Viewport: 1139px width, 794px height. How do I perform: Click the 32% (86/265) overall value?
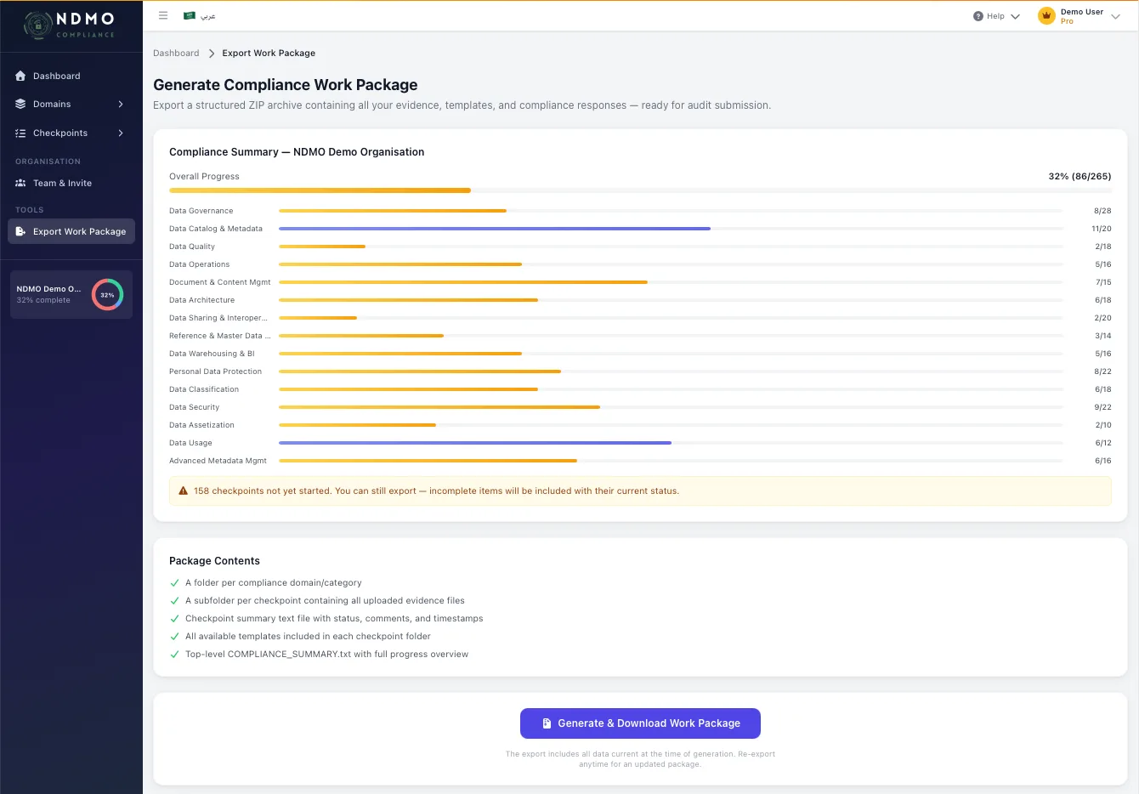pyautogui.click(x=1079, y=177)
